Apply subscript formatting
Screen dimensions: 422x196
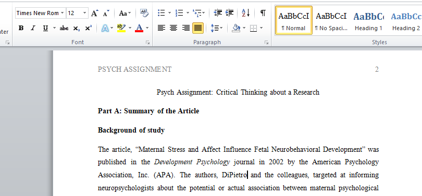77,28
